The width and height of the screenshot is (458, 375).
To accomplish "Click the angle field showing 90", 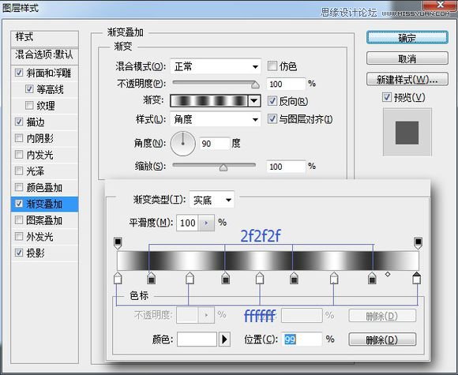I will 215,144.
